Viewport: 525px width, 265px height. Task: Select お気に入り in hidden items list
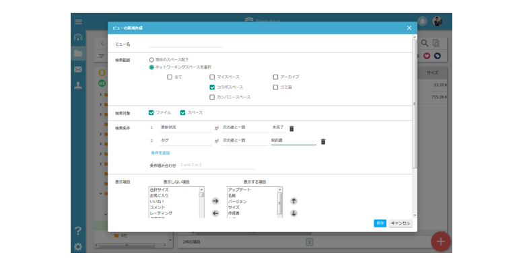point(159,196)
